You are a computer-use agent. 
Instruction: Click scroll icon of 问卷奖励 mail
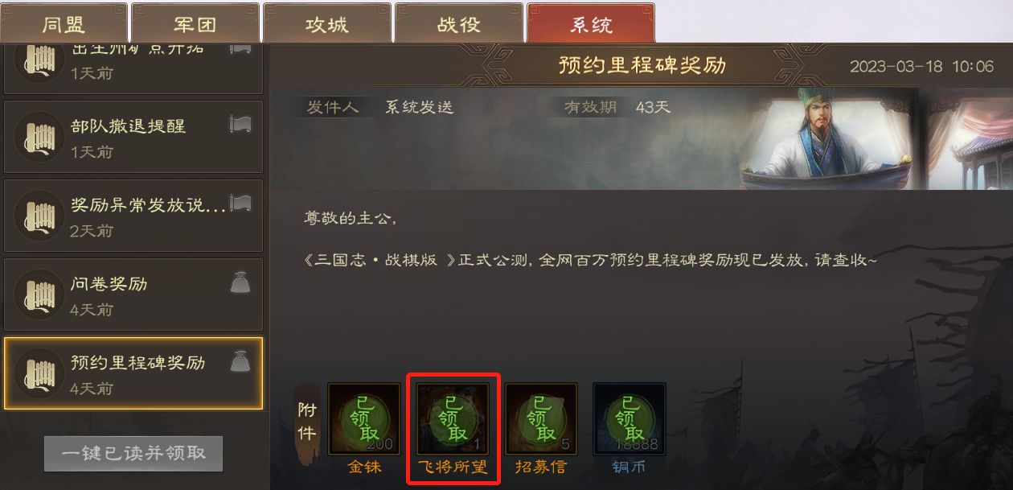coord(39,294)
